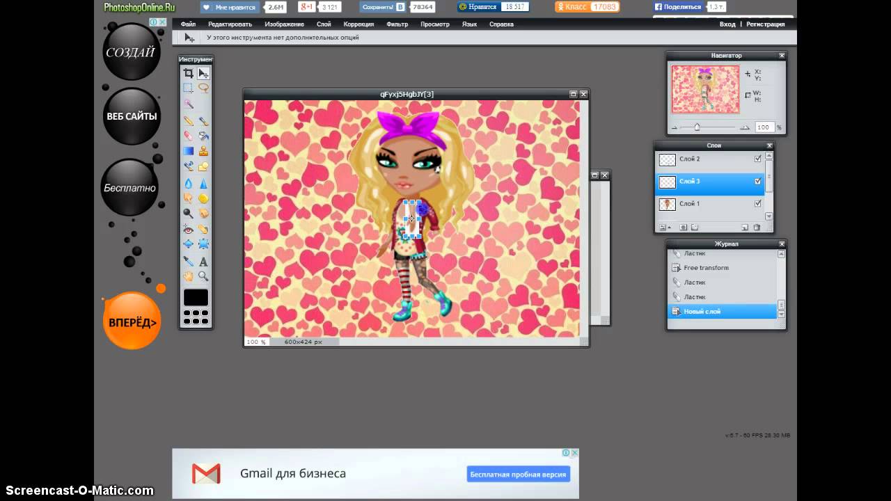
Task: Select the Lasso tool
Action: pyautogui.click(x=203, y=88)
